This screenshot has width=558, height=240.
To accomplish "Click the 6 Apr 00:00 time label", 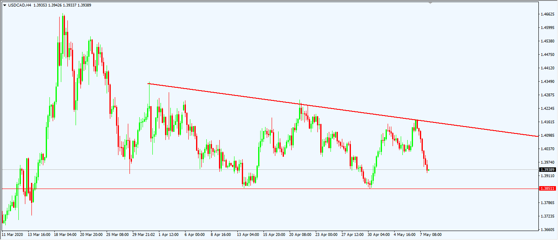I will click(x=195, y=235).
